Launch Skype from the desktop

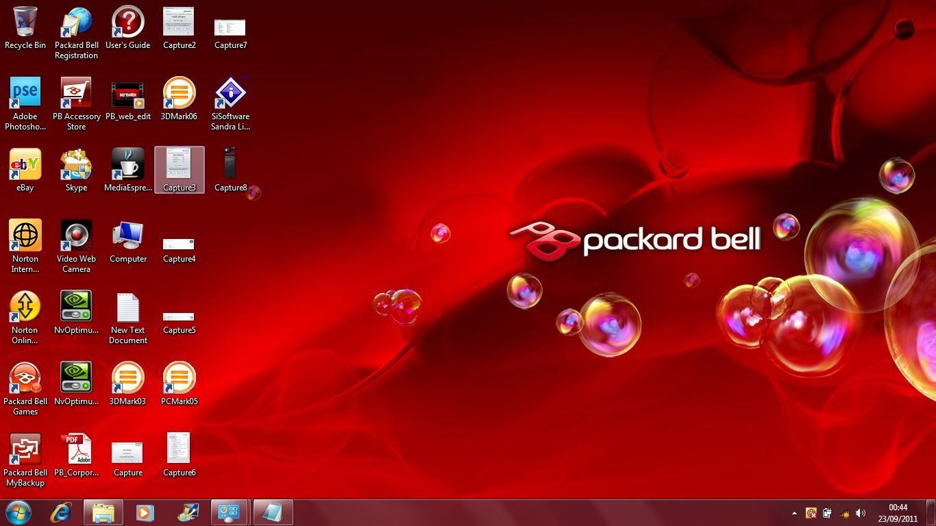[76, 171]
